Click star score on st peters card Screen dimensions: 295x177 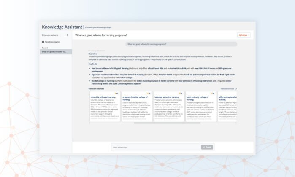point(149,94)
